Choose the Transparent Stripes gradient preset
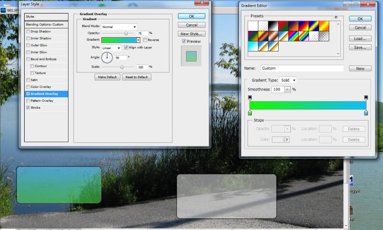This screenshot has width=383, height=230. coord(314,36)
